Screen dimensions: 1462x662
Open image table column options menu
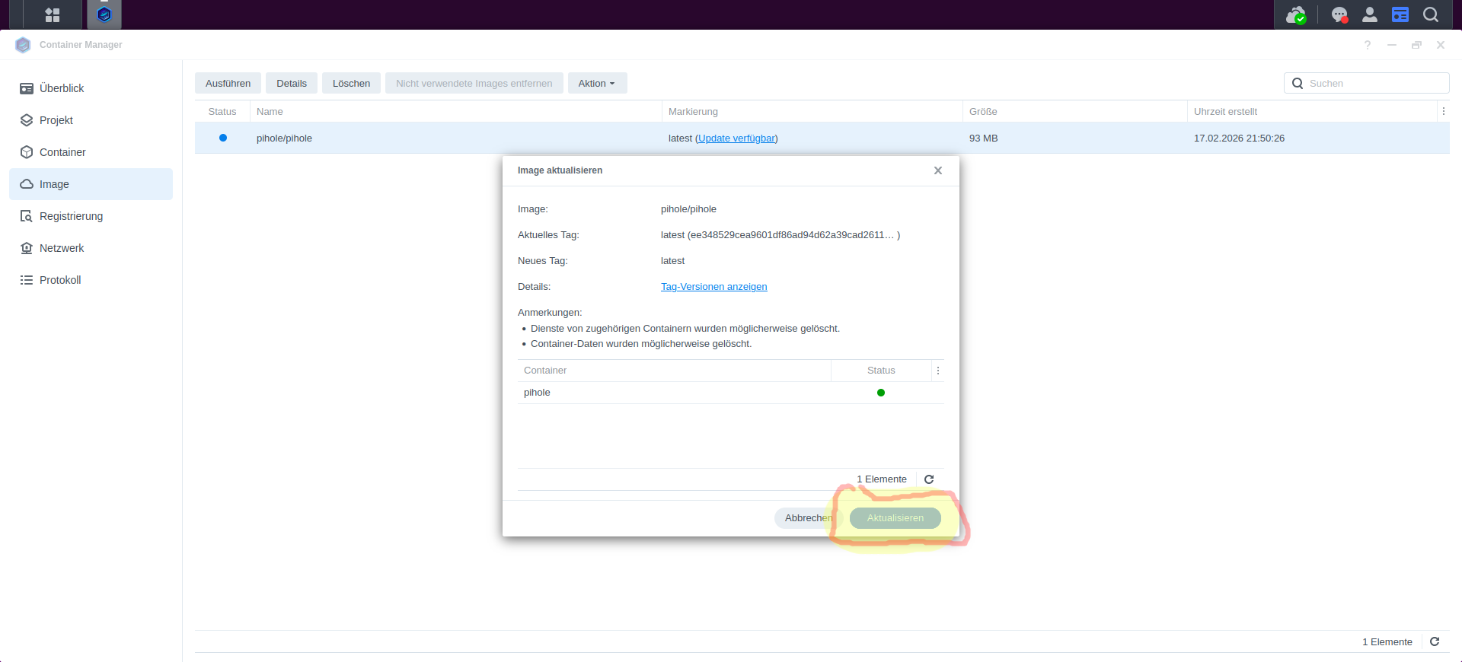1443,111
